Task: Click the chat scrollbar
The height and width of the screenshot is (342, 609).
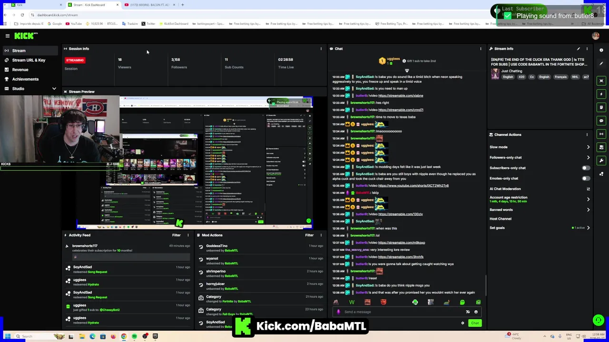Action: pyautogui.click(x=486, y=285)
